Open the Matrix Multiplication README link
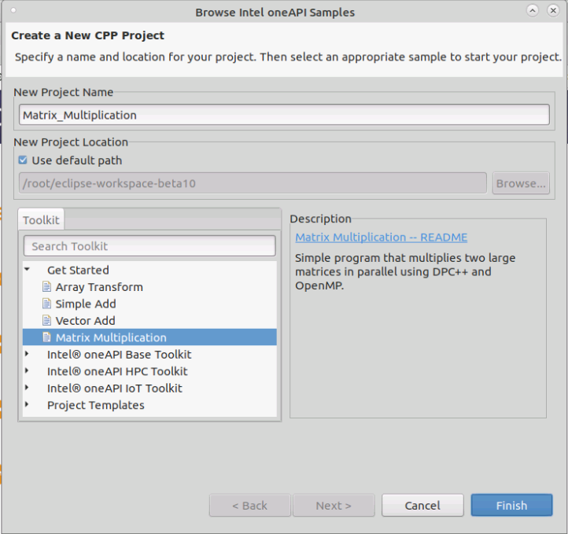 [381, 238]
